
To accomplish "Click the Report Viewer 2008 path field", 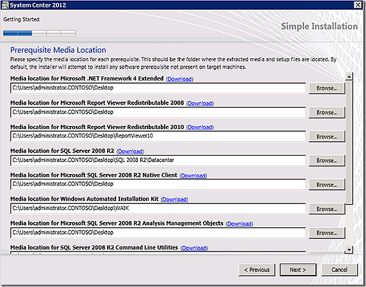I will point(158,113).
